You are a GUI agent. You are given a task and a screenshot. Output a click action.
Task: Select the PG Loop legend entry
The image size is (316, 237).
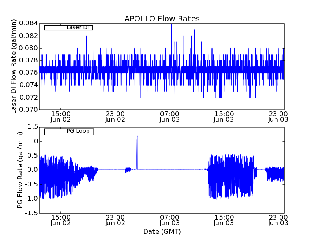coord(77,131)
